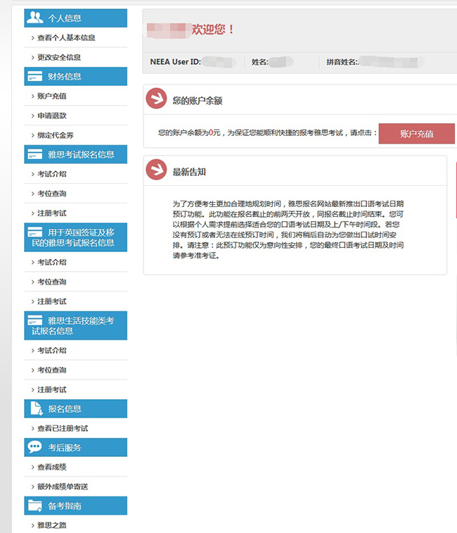Image resolution: width=457 pixels, height=533 pixels.
Task: Click the people icon beside 个人信息
Action: click(35, 18)
